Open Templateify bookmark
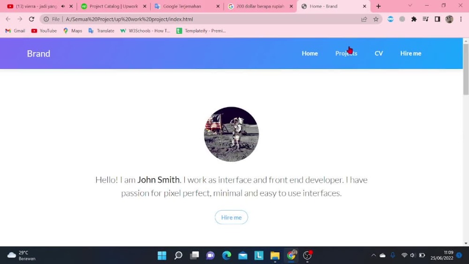This screenshot has width=469, height=264. 201,31
